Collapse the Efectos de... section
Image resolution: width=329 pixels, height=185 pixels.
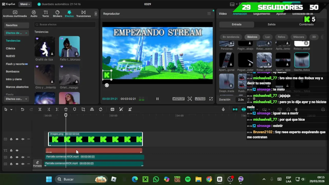[x=16, y=33]
